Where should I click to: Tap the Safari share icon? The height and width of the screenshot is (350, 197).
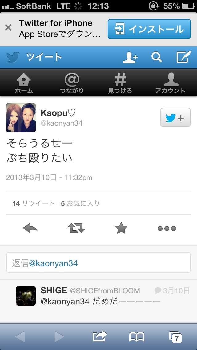(100, 336)
